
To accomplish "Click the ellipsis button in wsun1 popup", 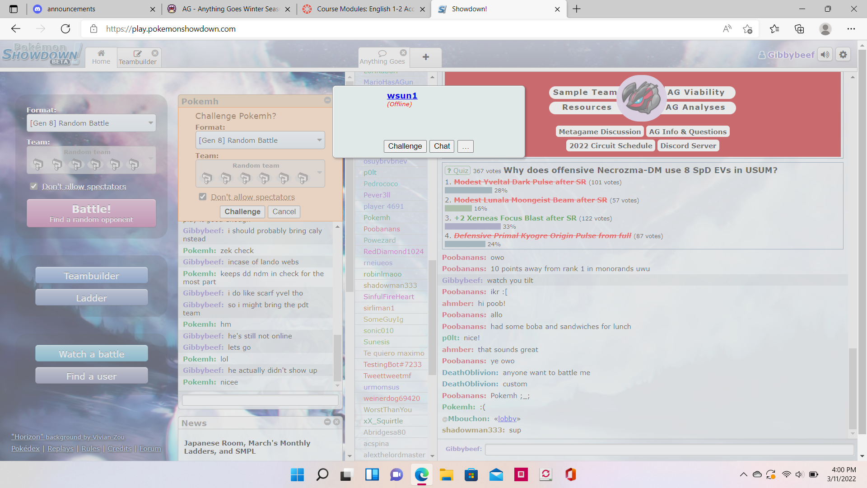I will click(x=466, y=146).
